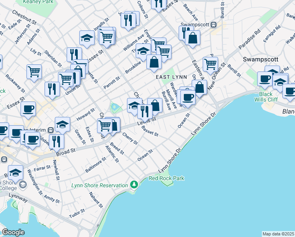Open the cafe marker left of Black Wills Cliff
Screen dimensions: 295x237
click(x=265, y=80)
